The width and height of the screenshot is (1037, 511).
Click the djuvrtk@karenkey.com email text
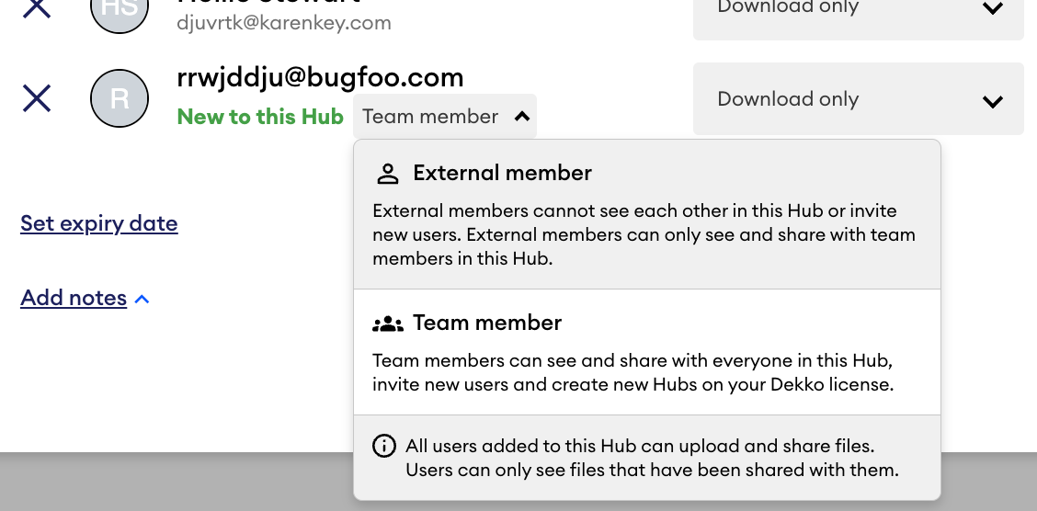284,23
